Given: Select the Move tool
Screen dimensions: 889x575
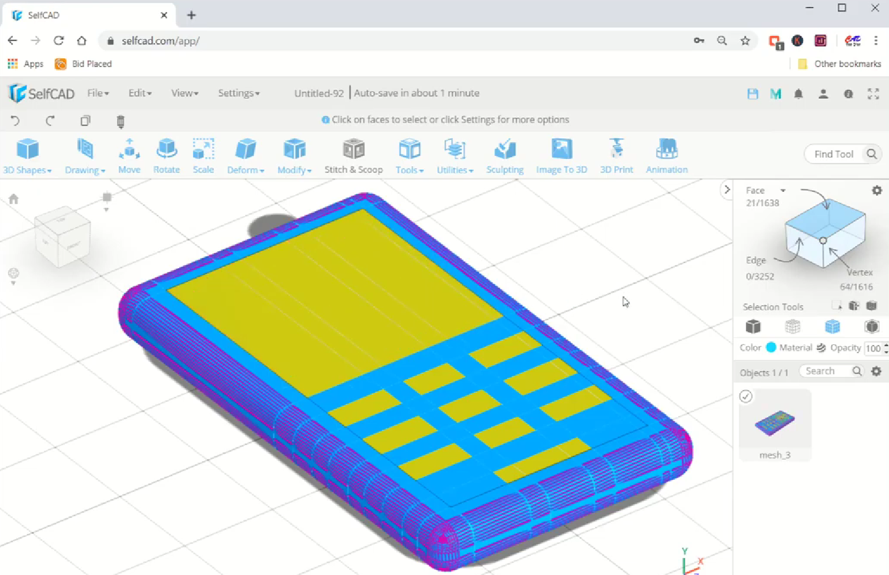Looking at the screenshot, I should pos(129,157).
